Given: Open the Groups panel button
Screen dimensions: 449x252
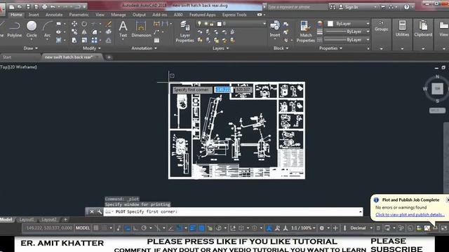Looking at the screenshot, I should coord(381,29).
